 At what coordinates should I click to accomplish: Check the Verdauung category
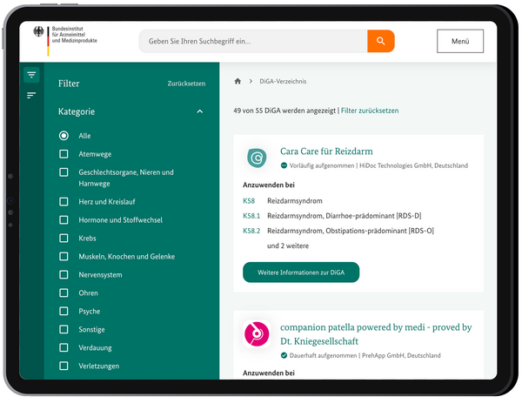point(64,347)
